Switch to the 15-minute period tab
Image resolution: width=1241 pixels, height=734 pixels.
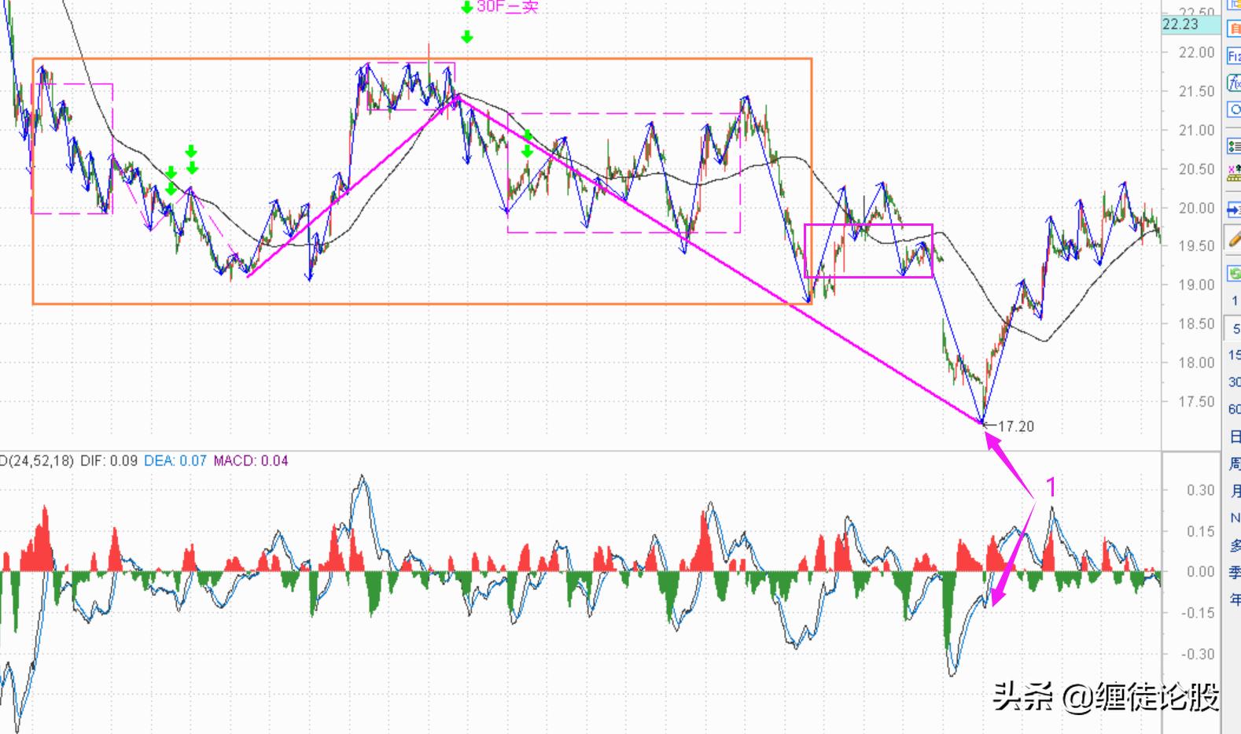tap(1235, 355)
